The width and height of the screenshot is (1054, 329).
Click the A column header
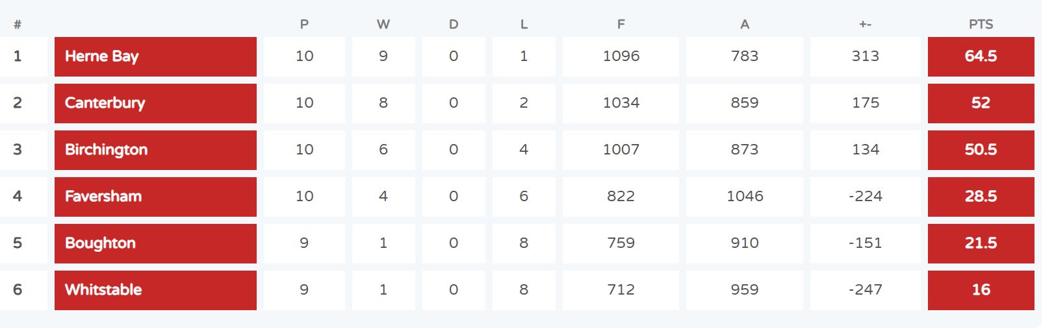(x=745, y=24)
